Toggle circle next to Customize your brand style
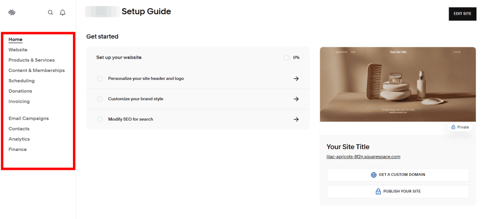485x219 pixels. (99, 99)
